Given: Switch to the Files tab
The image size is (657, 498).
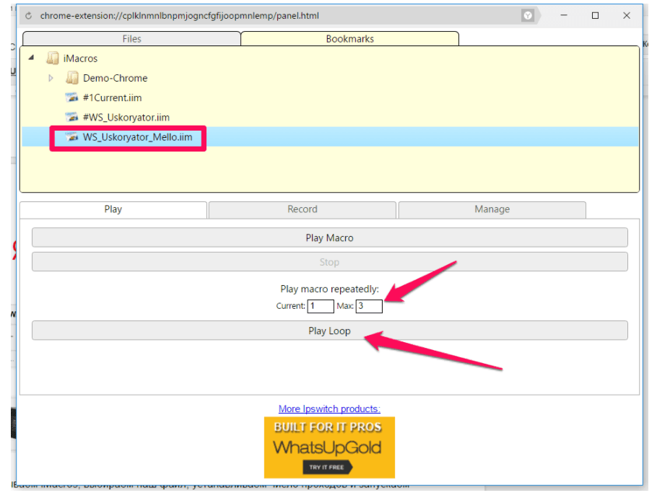Looking at the screenshot, I should (x=131, y=39).
